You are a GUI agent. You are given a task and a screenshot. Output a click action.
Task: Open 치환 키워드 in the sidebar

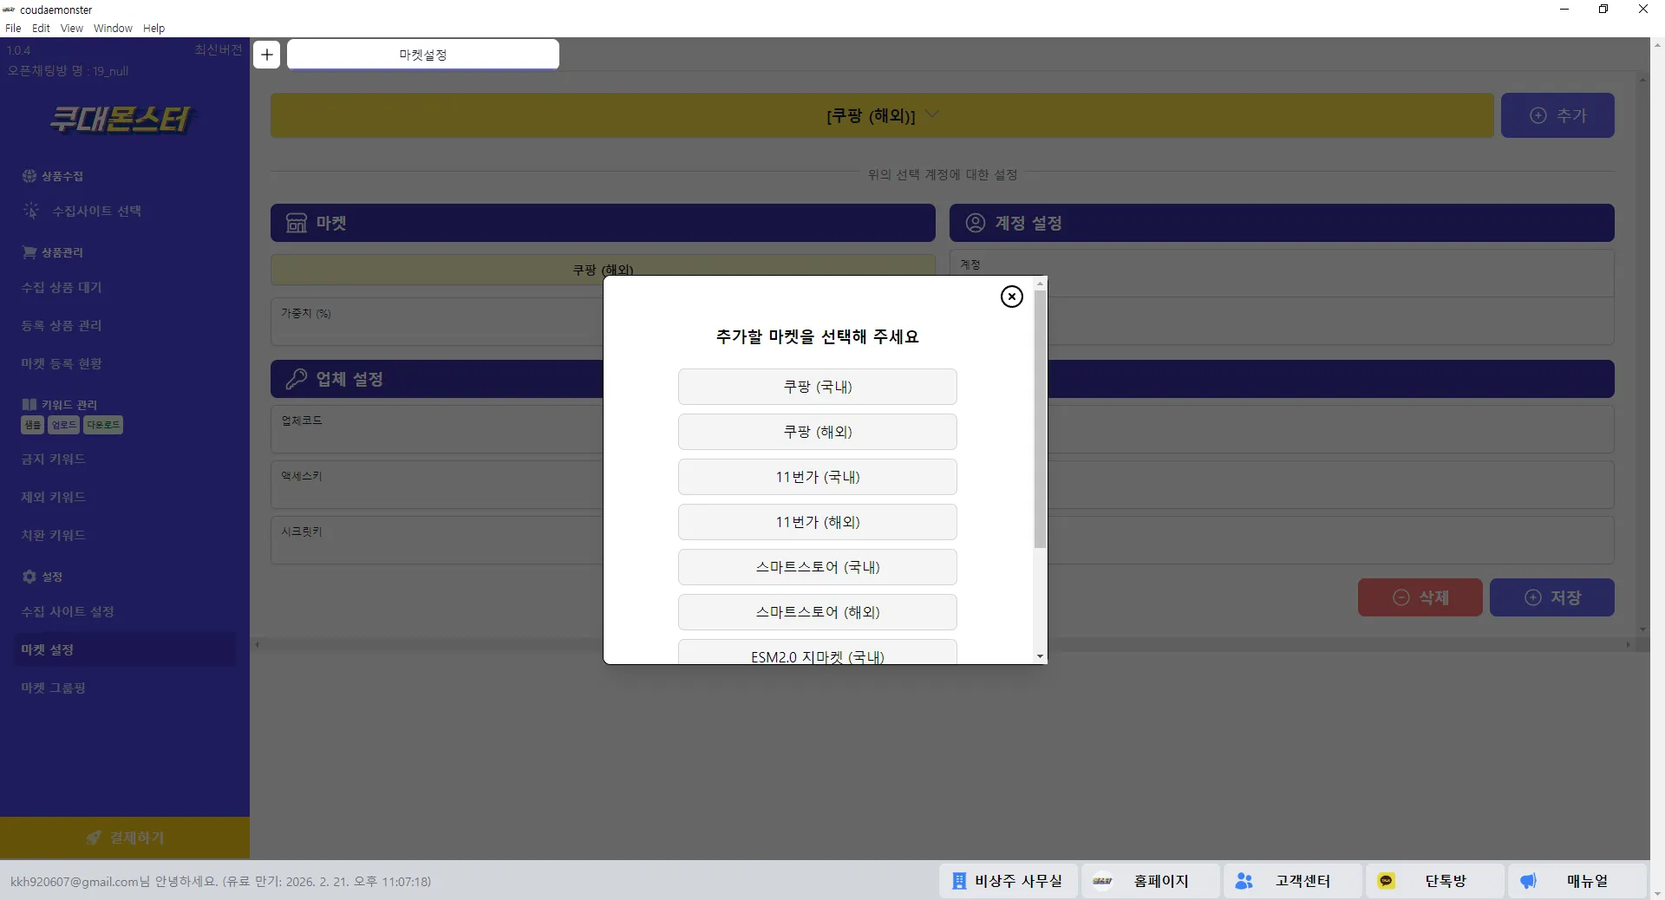[53, 535]
